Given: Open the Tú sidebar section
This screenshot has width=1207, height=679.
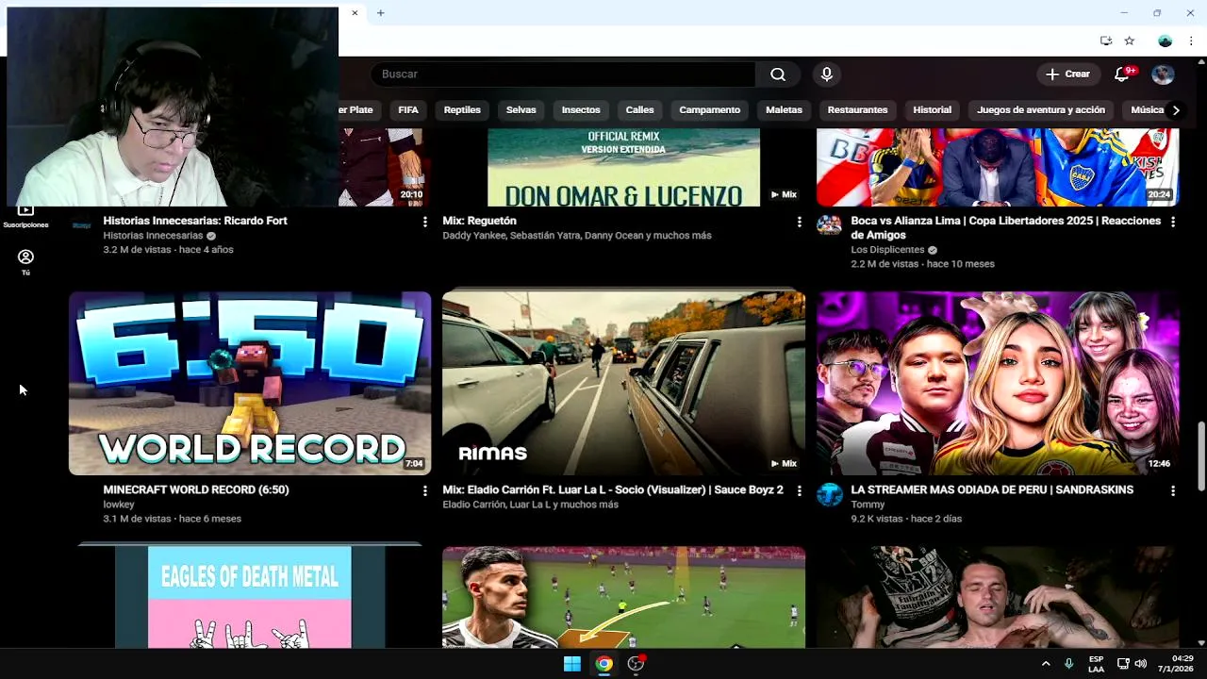Looking at the screenshot, I should (x=25, y=262).
